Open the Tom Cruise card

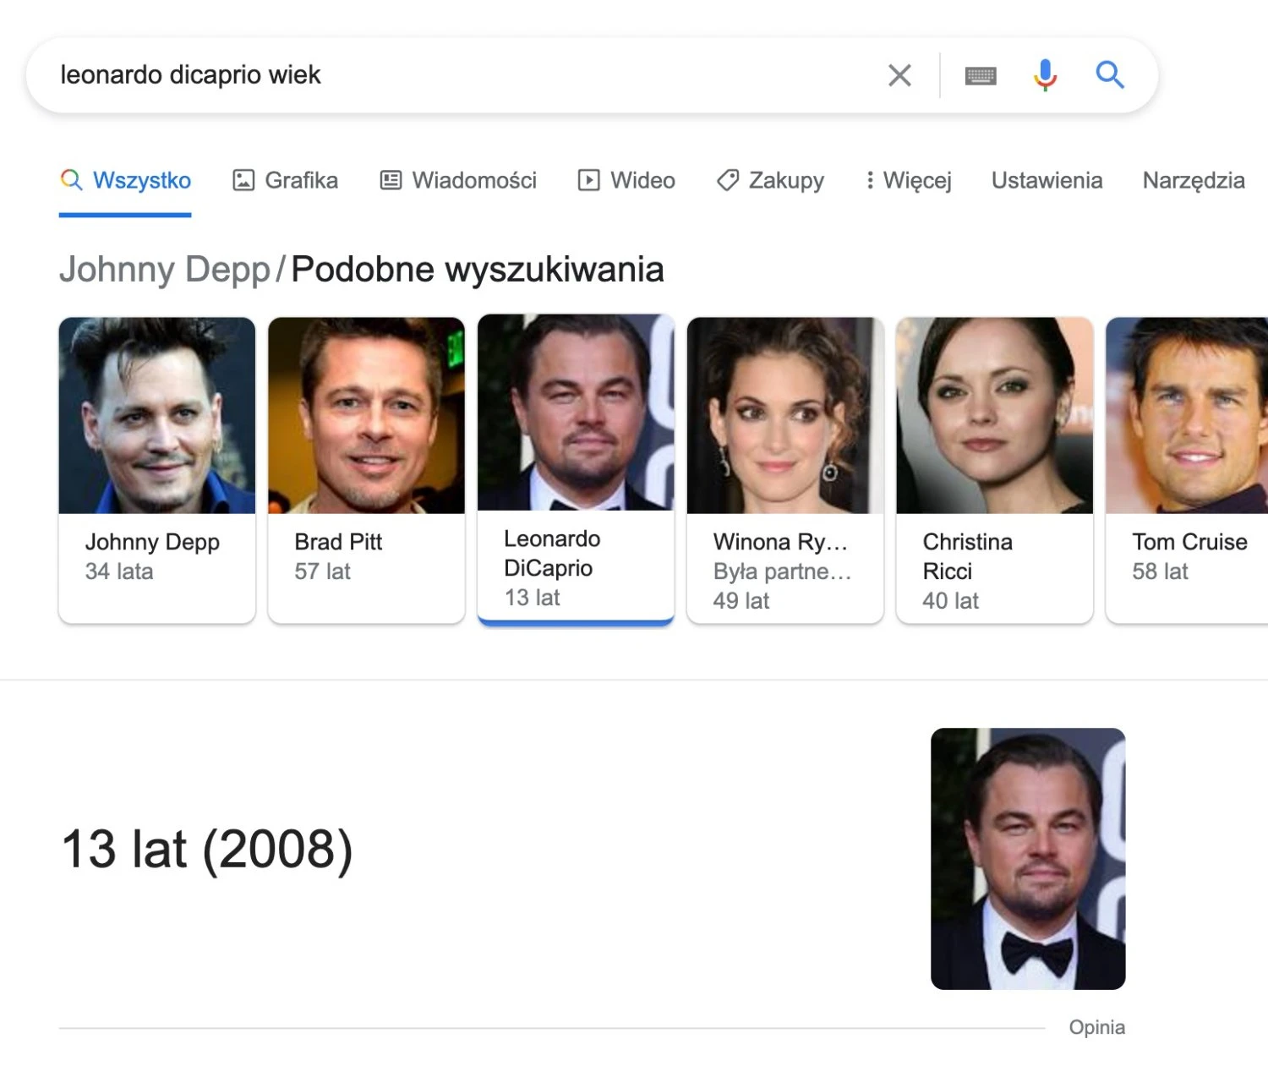(x=1187, y=470)
